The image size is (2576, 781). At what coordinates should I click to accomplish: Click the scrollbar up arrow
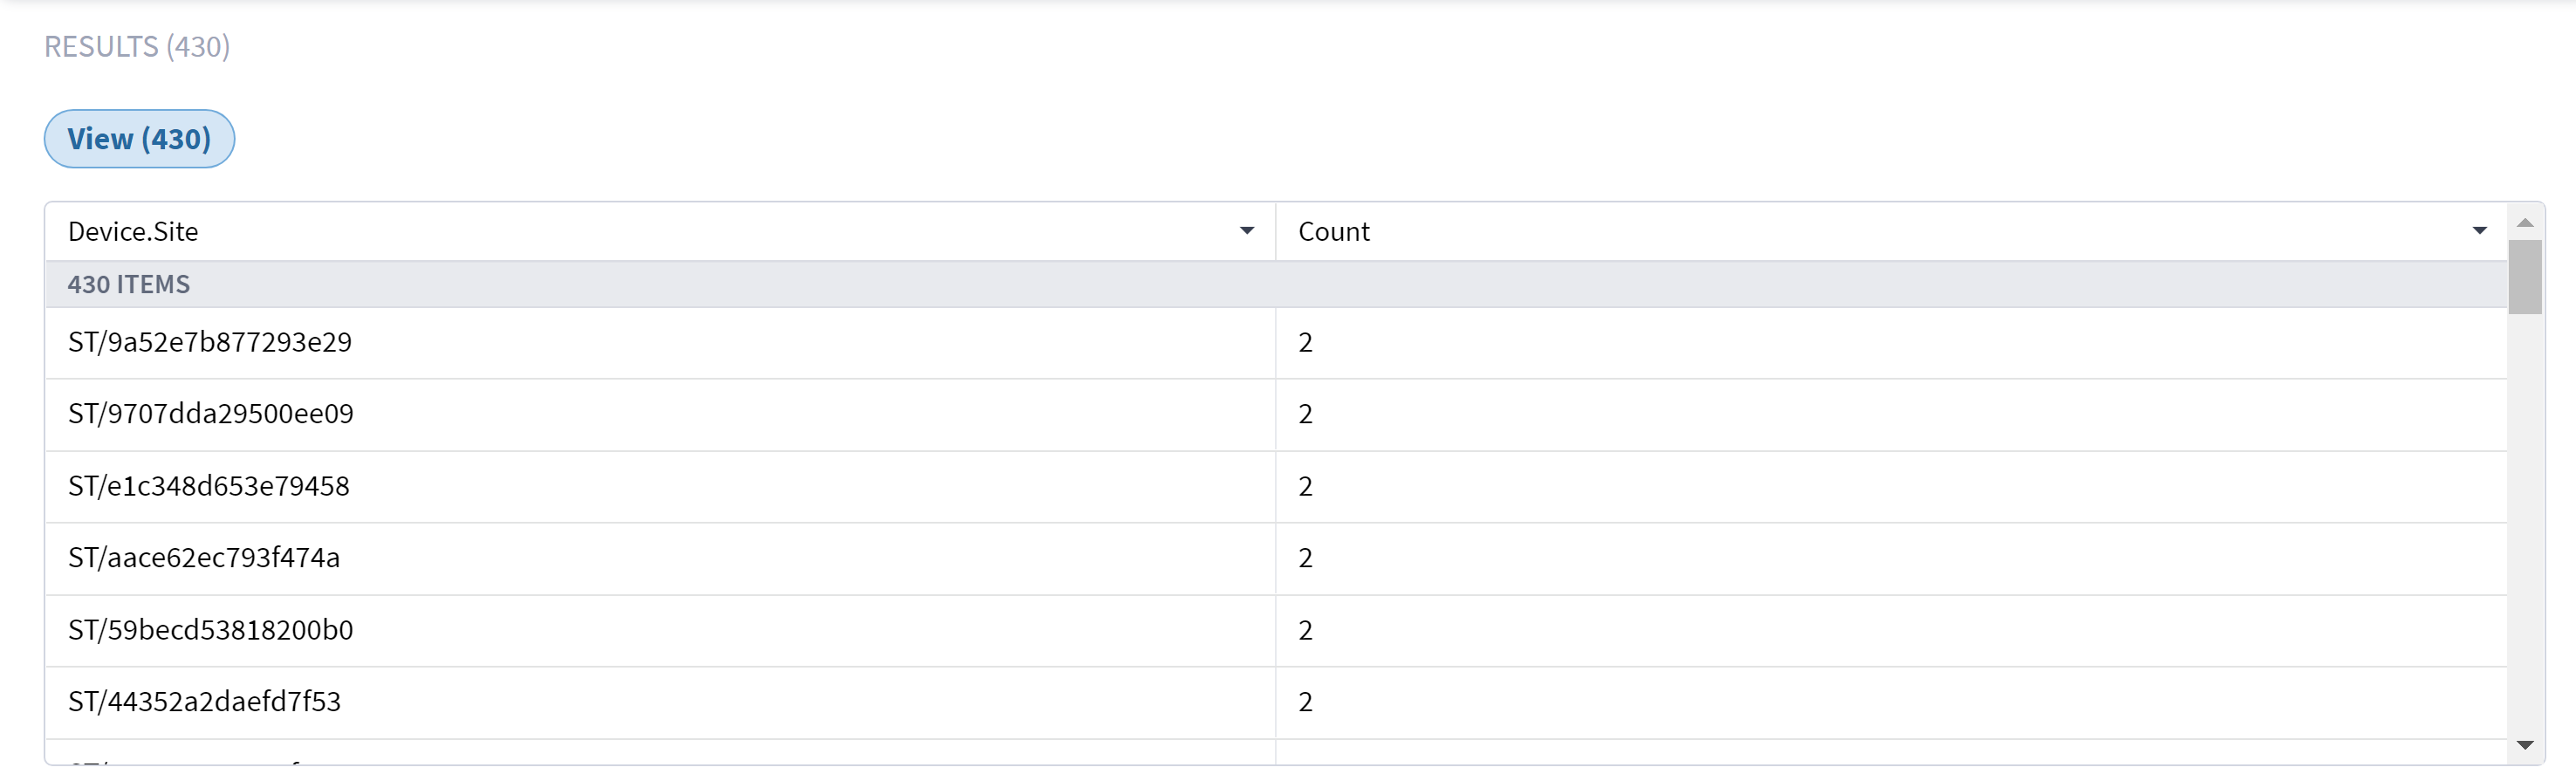pyautogui.click(x=2526, y=221)
